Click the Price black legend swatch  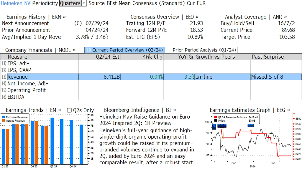(x=215, y=120)
